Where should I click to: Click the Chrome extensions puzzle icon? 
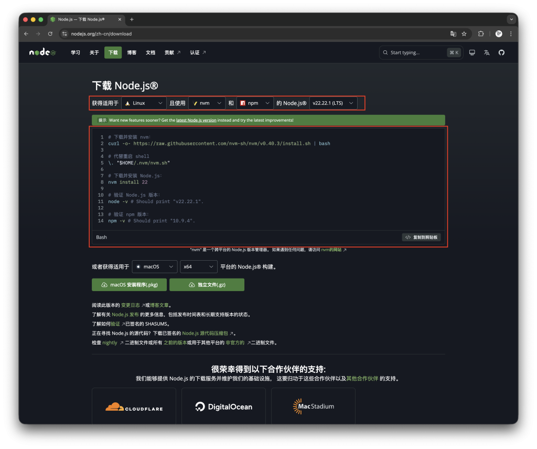tap(481, 34)
